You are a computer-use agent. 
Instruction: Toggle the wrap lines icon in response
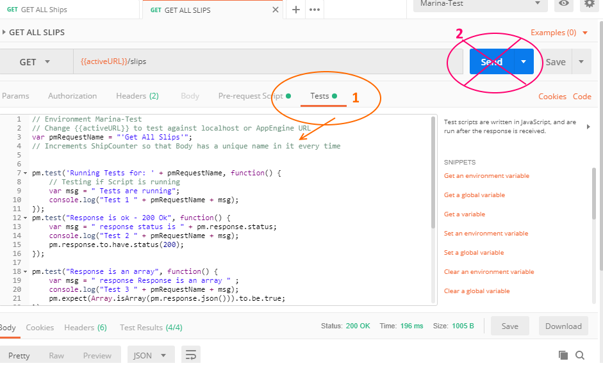point(191,355)
